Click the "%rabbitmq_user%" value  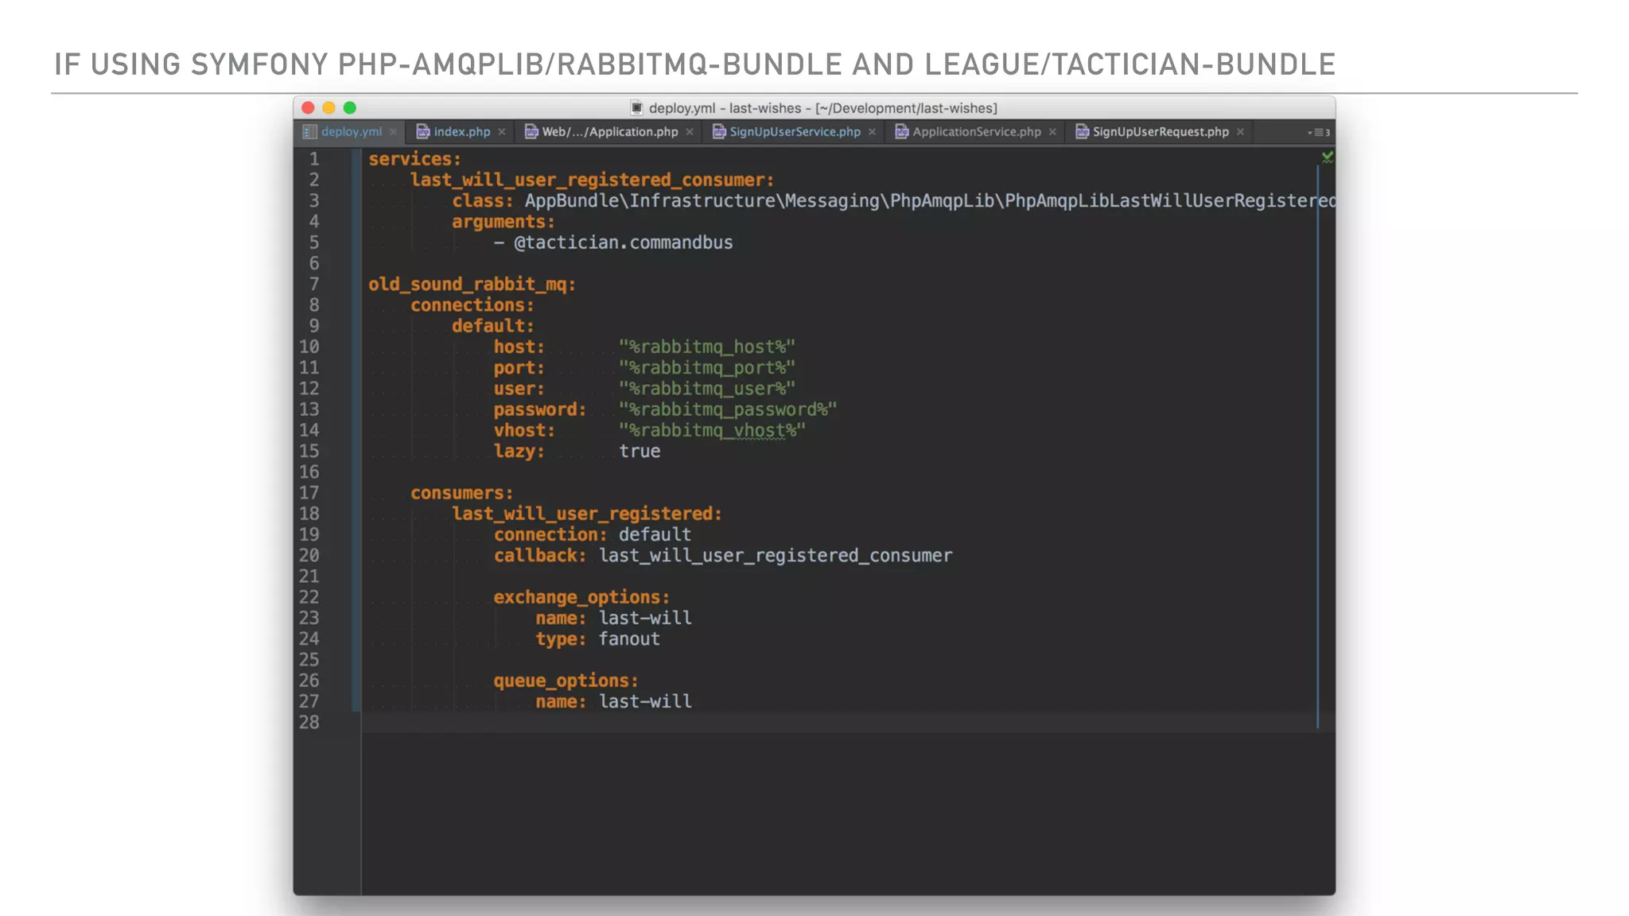click(707, 389)
